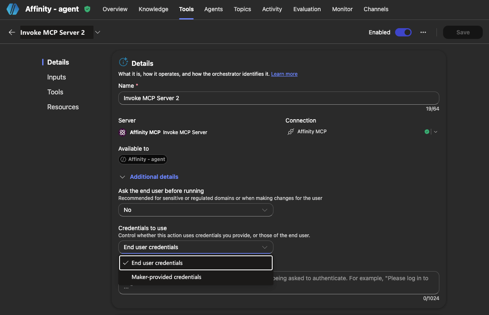489x315 pixels.
Task: Click the Copilot Studio logo icon
Action: [x=13, y=9]
